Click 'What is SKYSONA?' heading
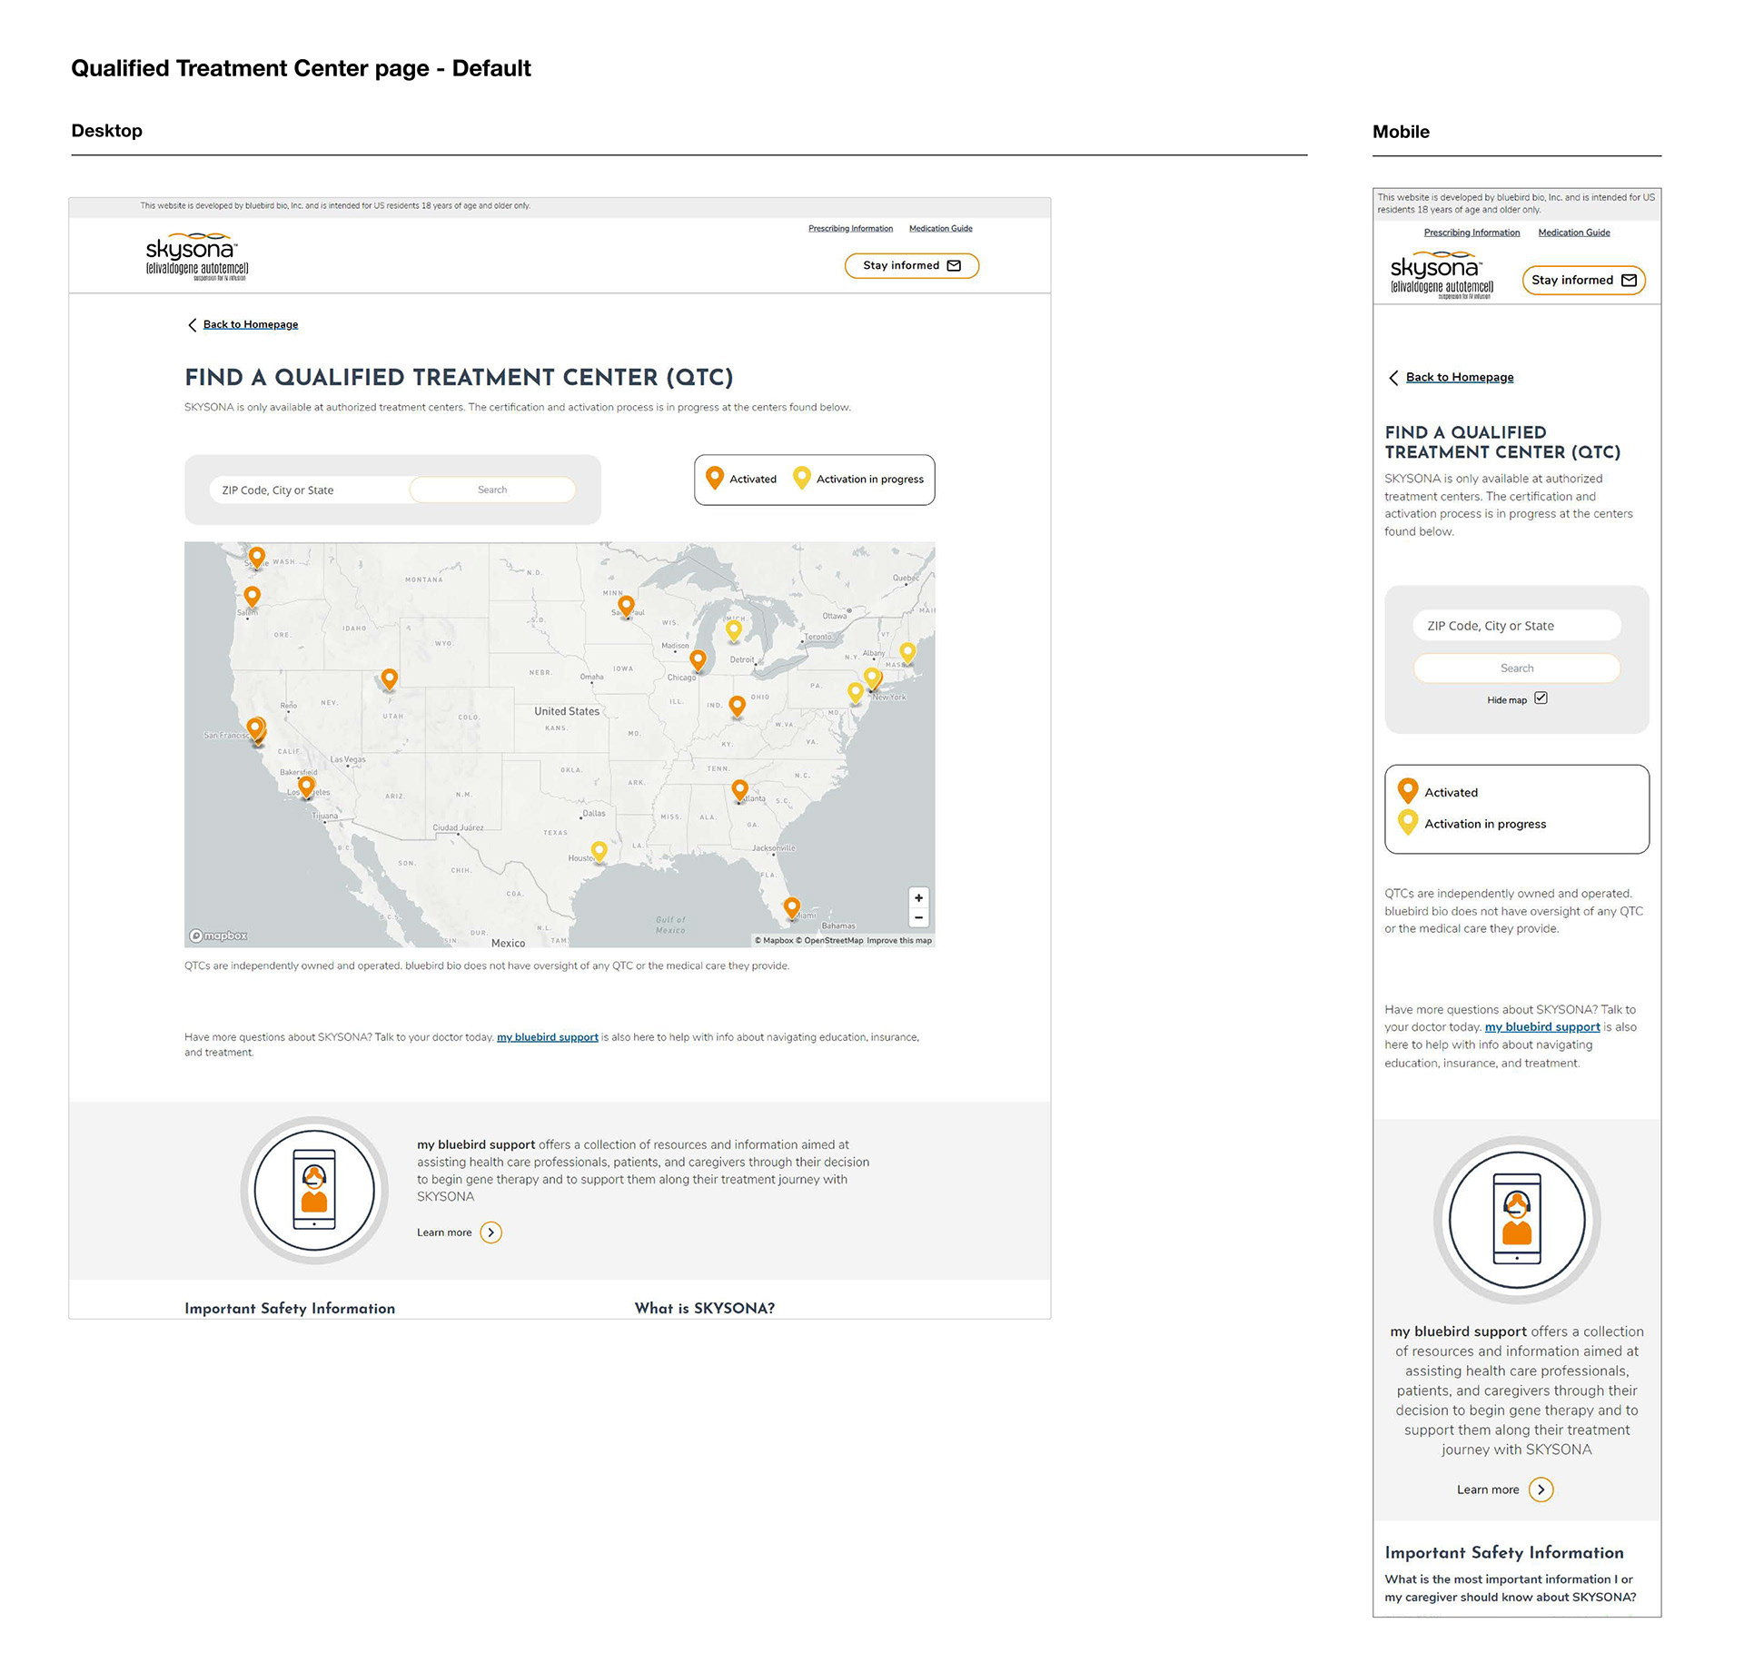The height and width of the screenshot is (1663, 1744). point(705,1309)
